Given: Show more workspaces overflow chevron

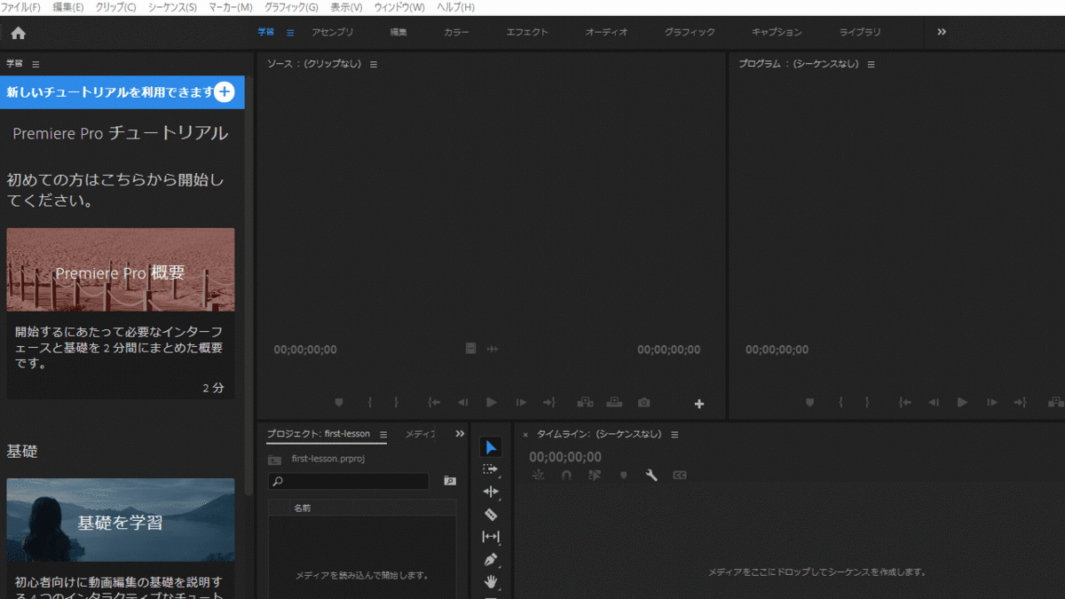Looking at the screenshot, I should (x=942, y=32).
